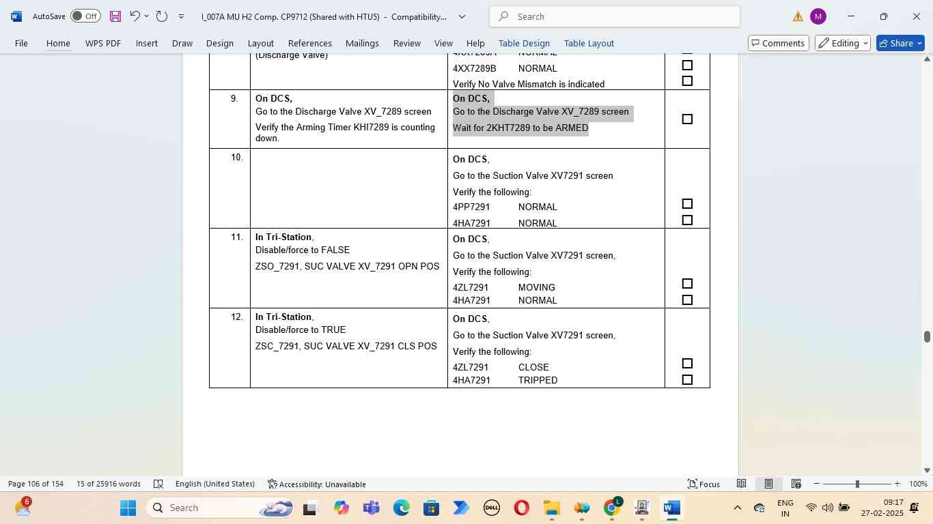Click the Word application logo icon
Viewport: 933px width, 524px height.
pyautogui.click(x=16, y=16)
